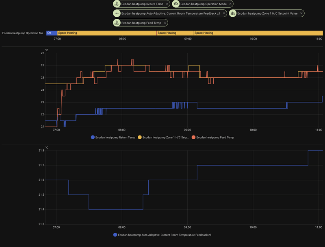Select the Ecodan heatpump Feed Temp chip label
Screen dimensions: 325x247
pyautogui.click(x=141, y=23)
